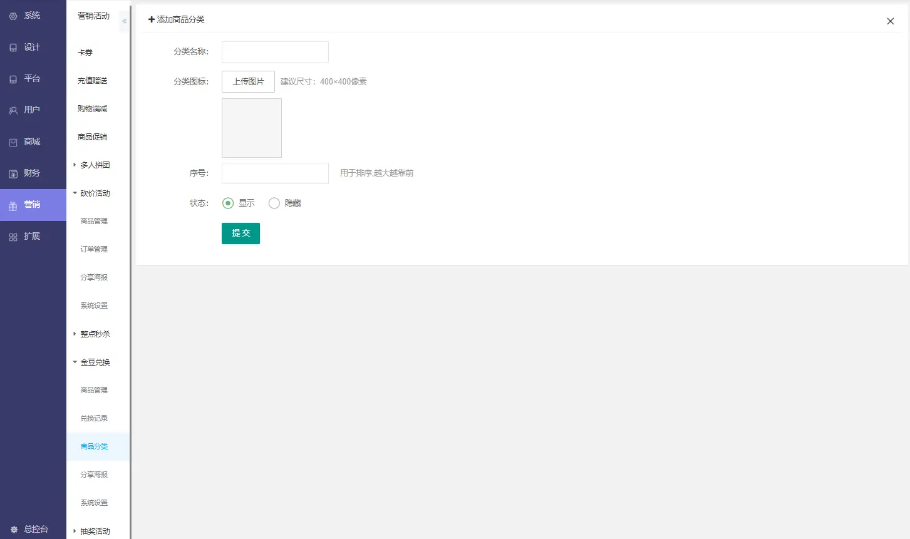The width and height of the screenshot is (910, 539).
Task: Collapse the submenu with double-arrow icon
Action: click(x=124, y=21)
